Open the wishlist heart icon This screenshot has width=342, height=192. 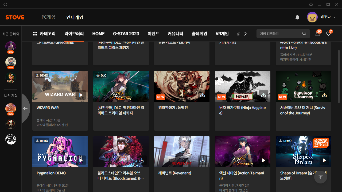click(x=329, y=34)
